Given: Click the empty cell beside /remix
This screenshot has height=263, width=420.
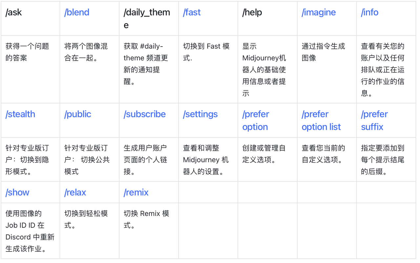Looking at the screenshot, I should (x=208, y=192).
